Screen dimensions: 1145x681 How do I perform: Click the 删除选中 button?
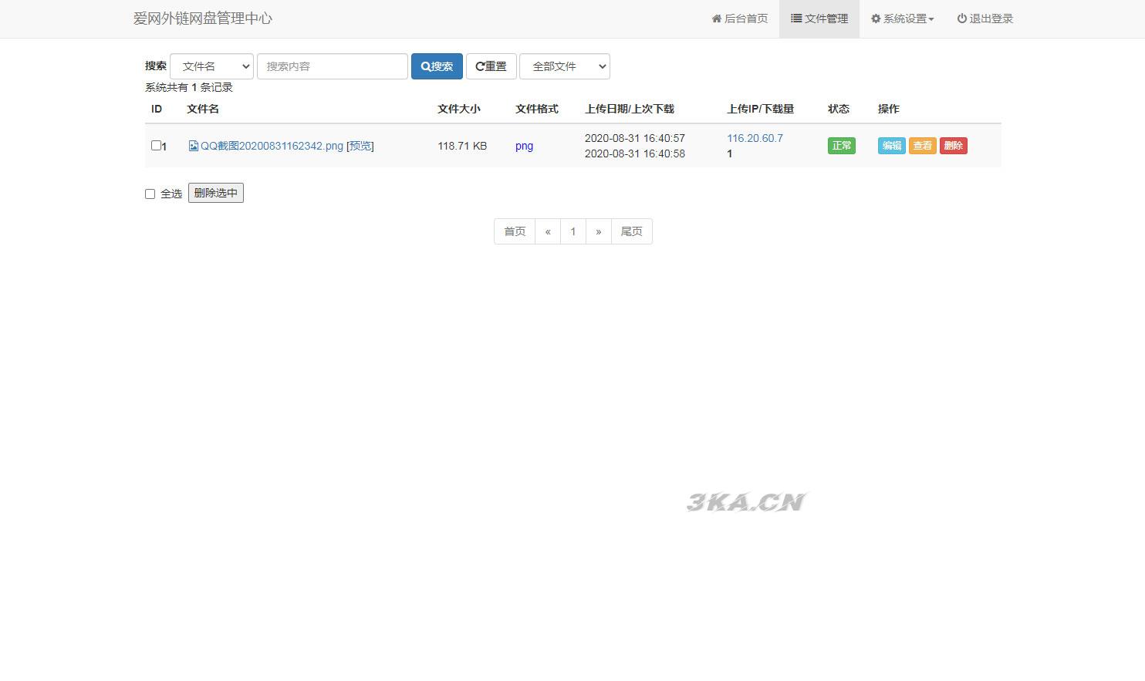[x=216, y=193]
